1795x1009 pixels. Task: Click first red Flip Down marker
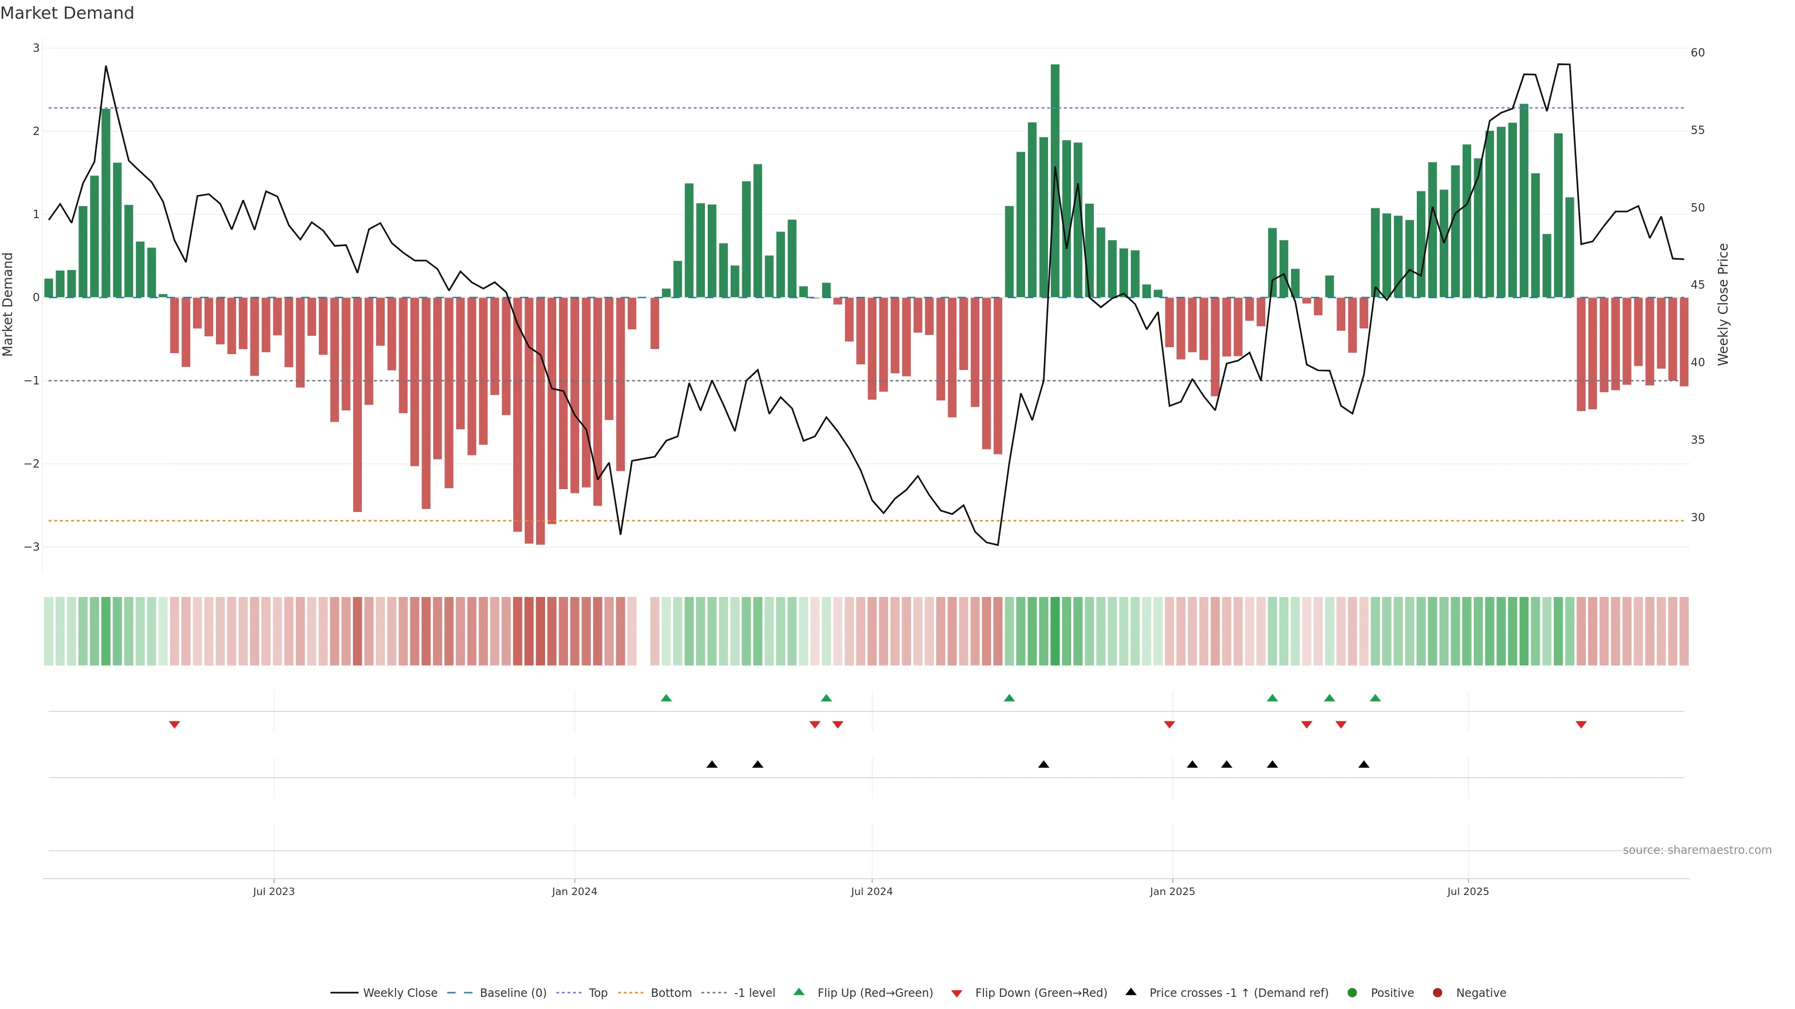(x=175, y=725)
